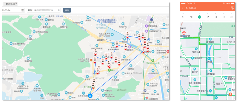Click the 会展中心 metro station icon
The width and height of the screenshot is (238, 102).
click(x=145, y=90)
